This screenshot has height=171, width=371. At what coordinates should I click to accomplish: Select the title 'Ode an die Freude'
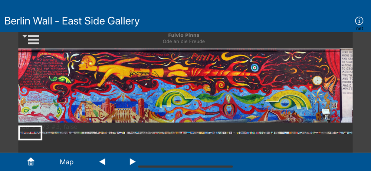(x=184, y=41)
